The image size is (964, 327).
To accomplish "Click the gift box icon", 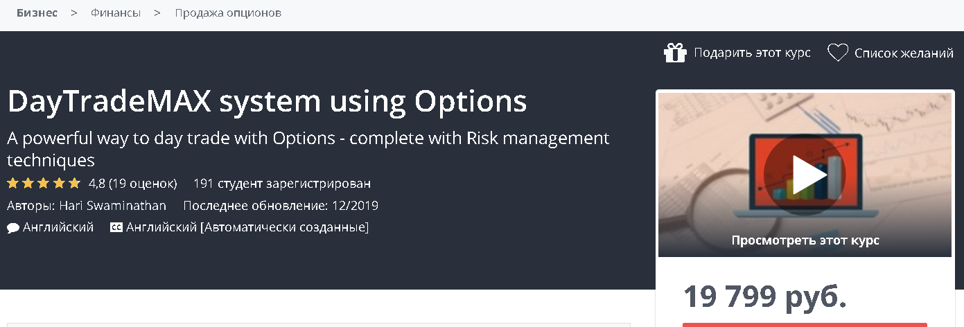I will 674,53.
